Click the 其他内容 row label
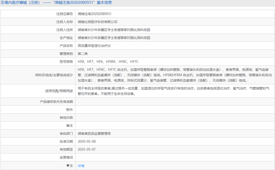This screenshot has height=170, width=275. coord(66,117)
